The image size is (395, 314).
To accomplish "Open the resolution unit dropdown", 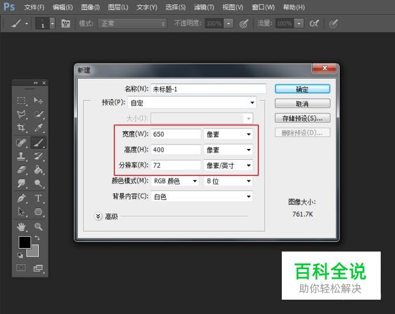I will tap(228, 166).
